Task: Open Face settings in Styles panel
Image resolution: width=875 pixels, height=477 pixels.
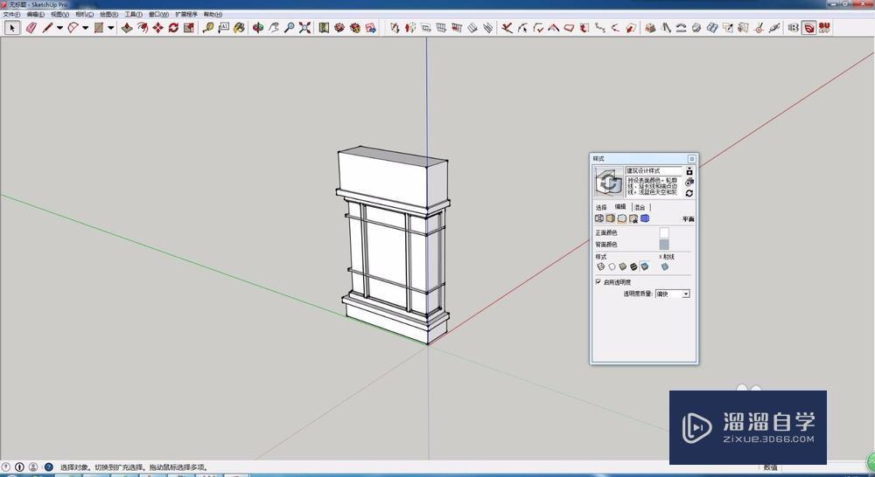Action: [x=611, y=218]
